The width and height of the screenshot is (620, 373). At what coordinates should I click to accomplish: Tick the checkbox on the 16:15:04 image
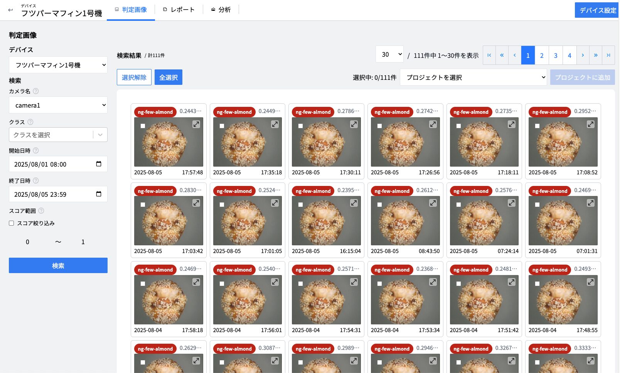300,205
